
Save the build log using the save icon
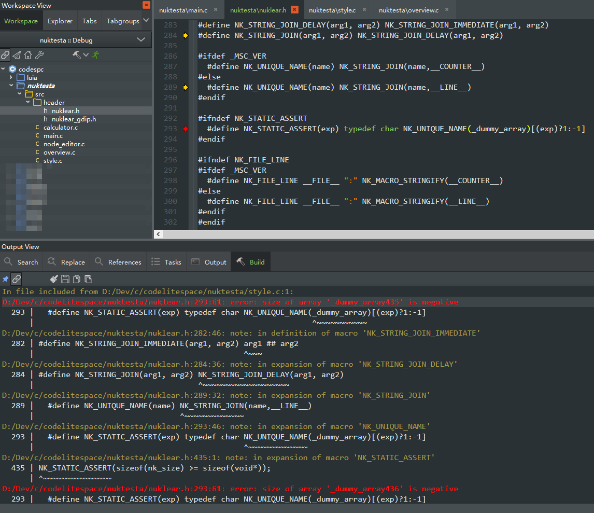(x=64, y=279)
